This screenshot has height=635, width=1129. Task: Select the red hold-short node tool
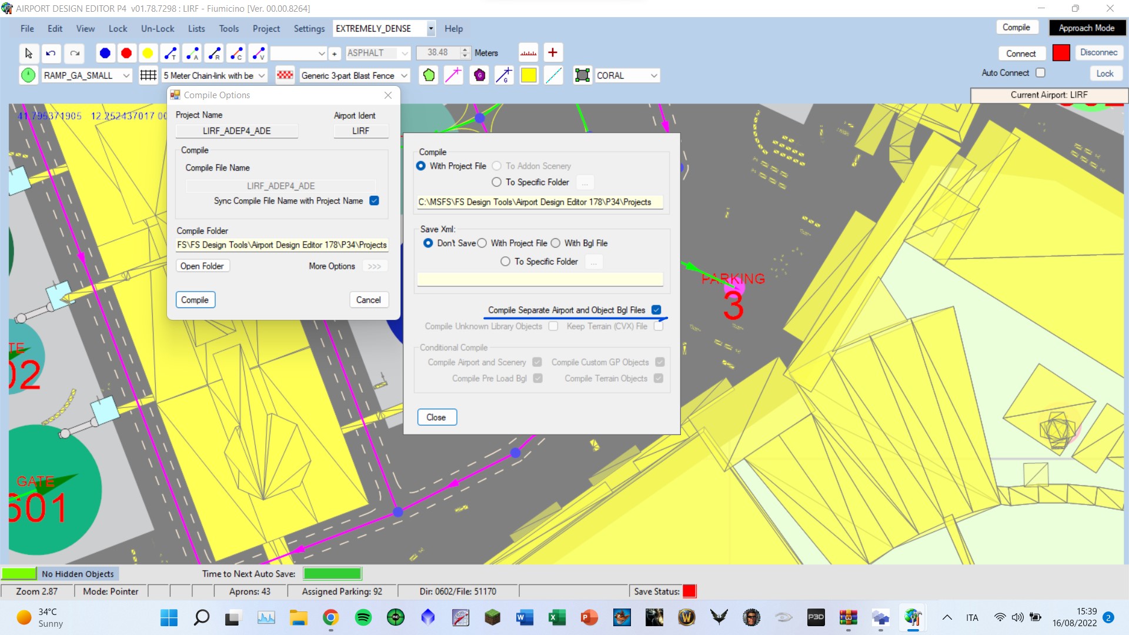coord(126,54)
